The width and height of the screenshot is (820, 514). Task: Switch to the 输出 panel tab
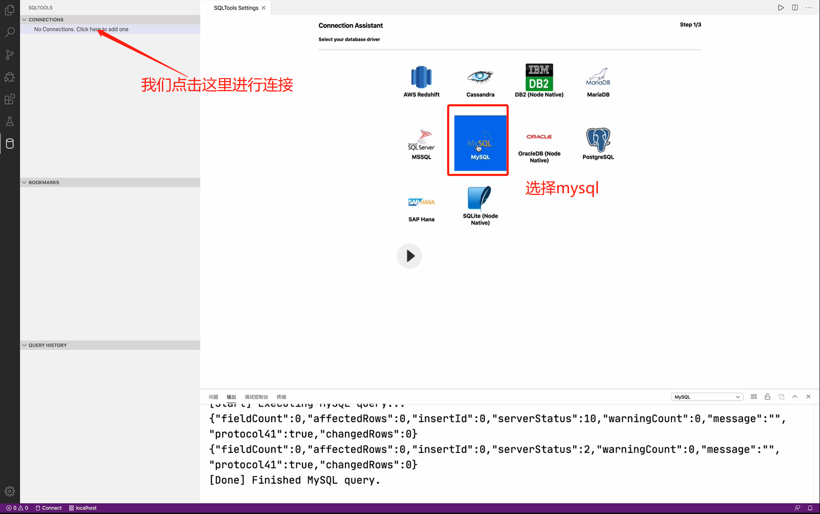coord(231,397)
